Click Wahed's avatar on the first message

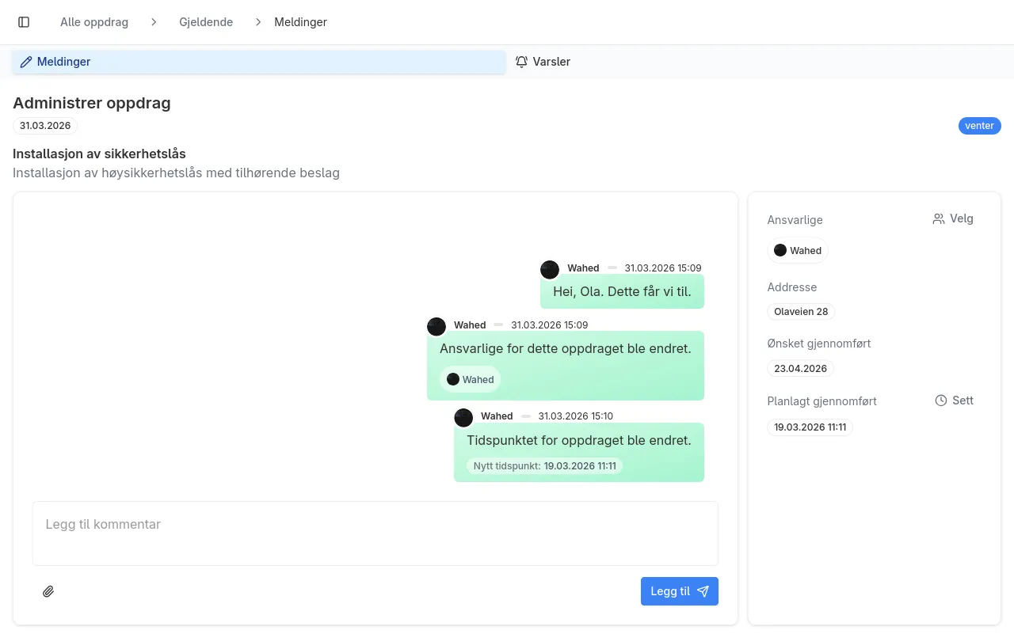tap(550, 269)
